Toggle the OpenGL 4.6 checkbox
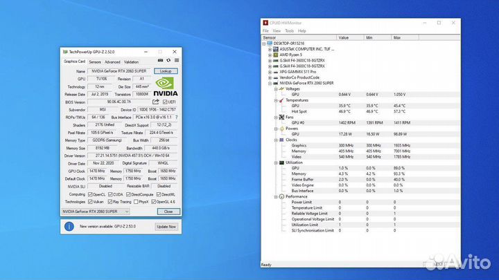This screenshot has height=280, width=499. pyautogui.click(x=154, y=202)
